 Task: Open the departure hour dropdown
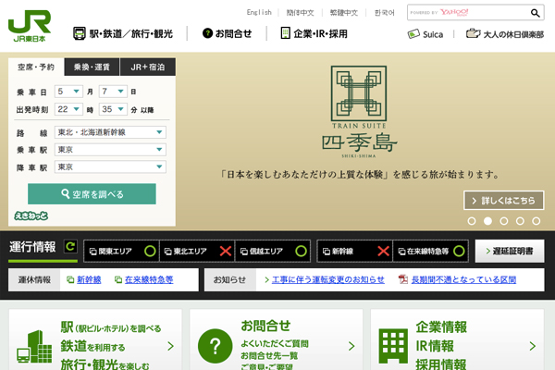(x=68, y=109)
